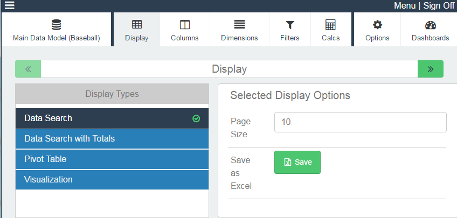Click the Filters funnel icon

(290, 25)
